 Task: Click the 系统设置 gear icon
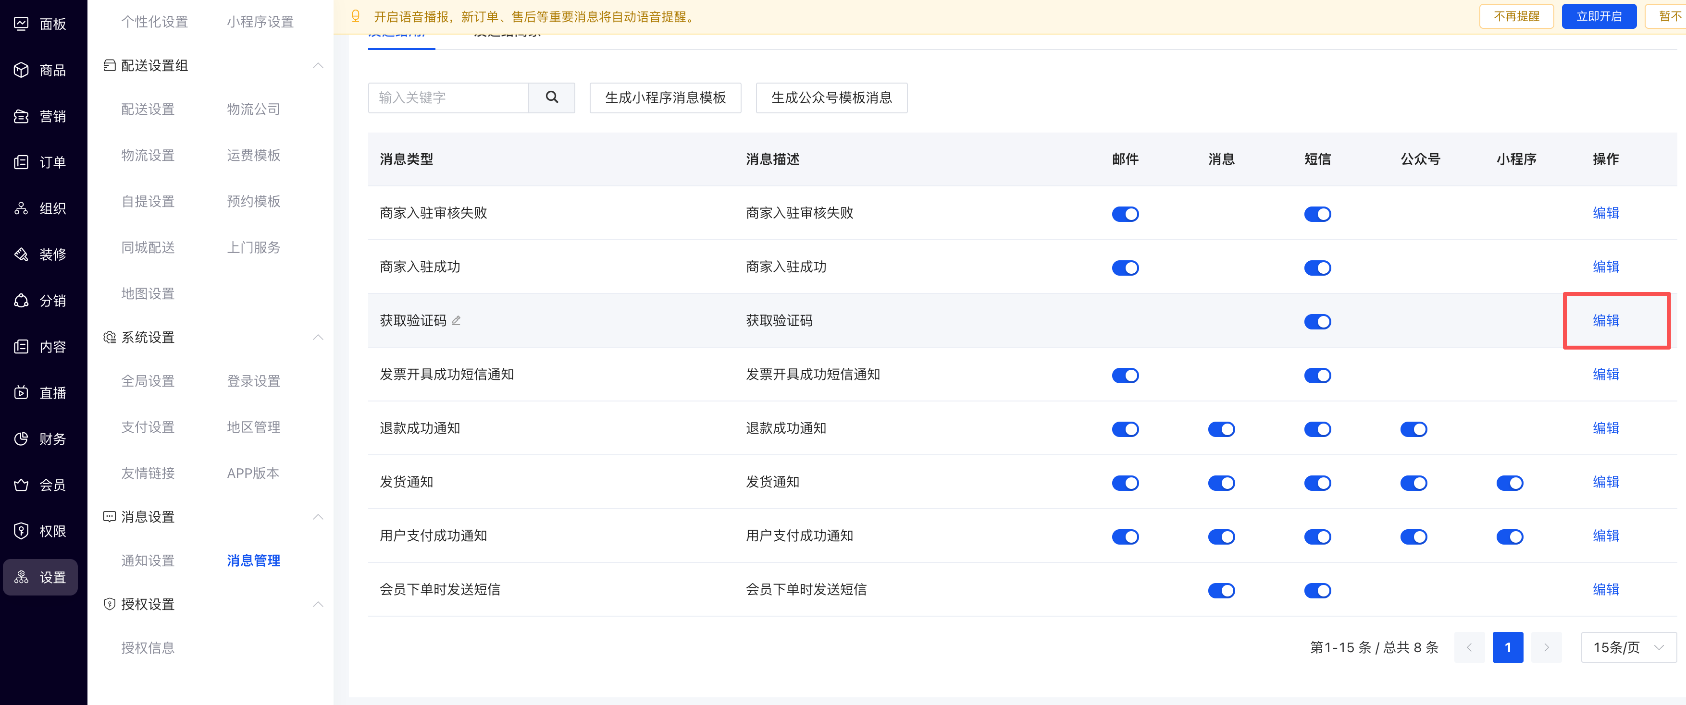[x=109, y=338]
